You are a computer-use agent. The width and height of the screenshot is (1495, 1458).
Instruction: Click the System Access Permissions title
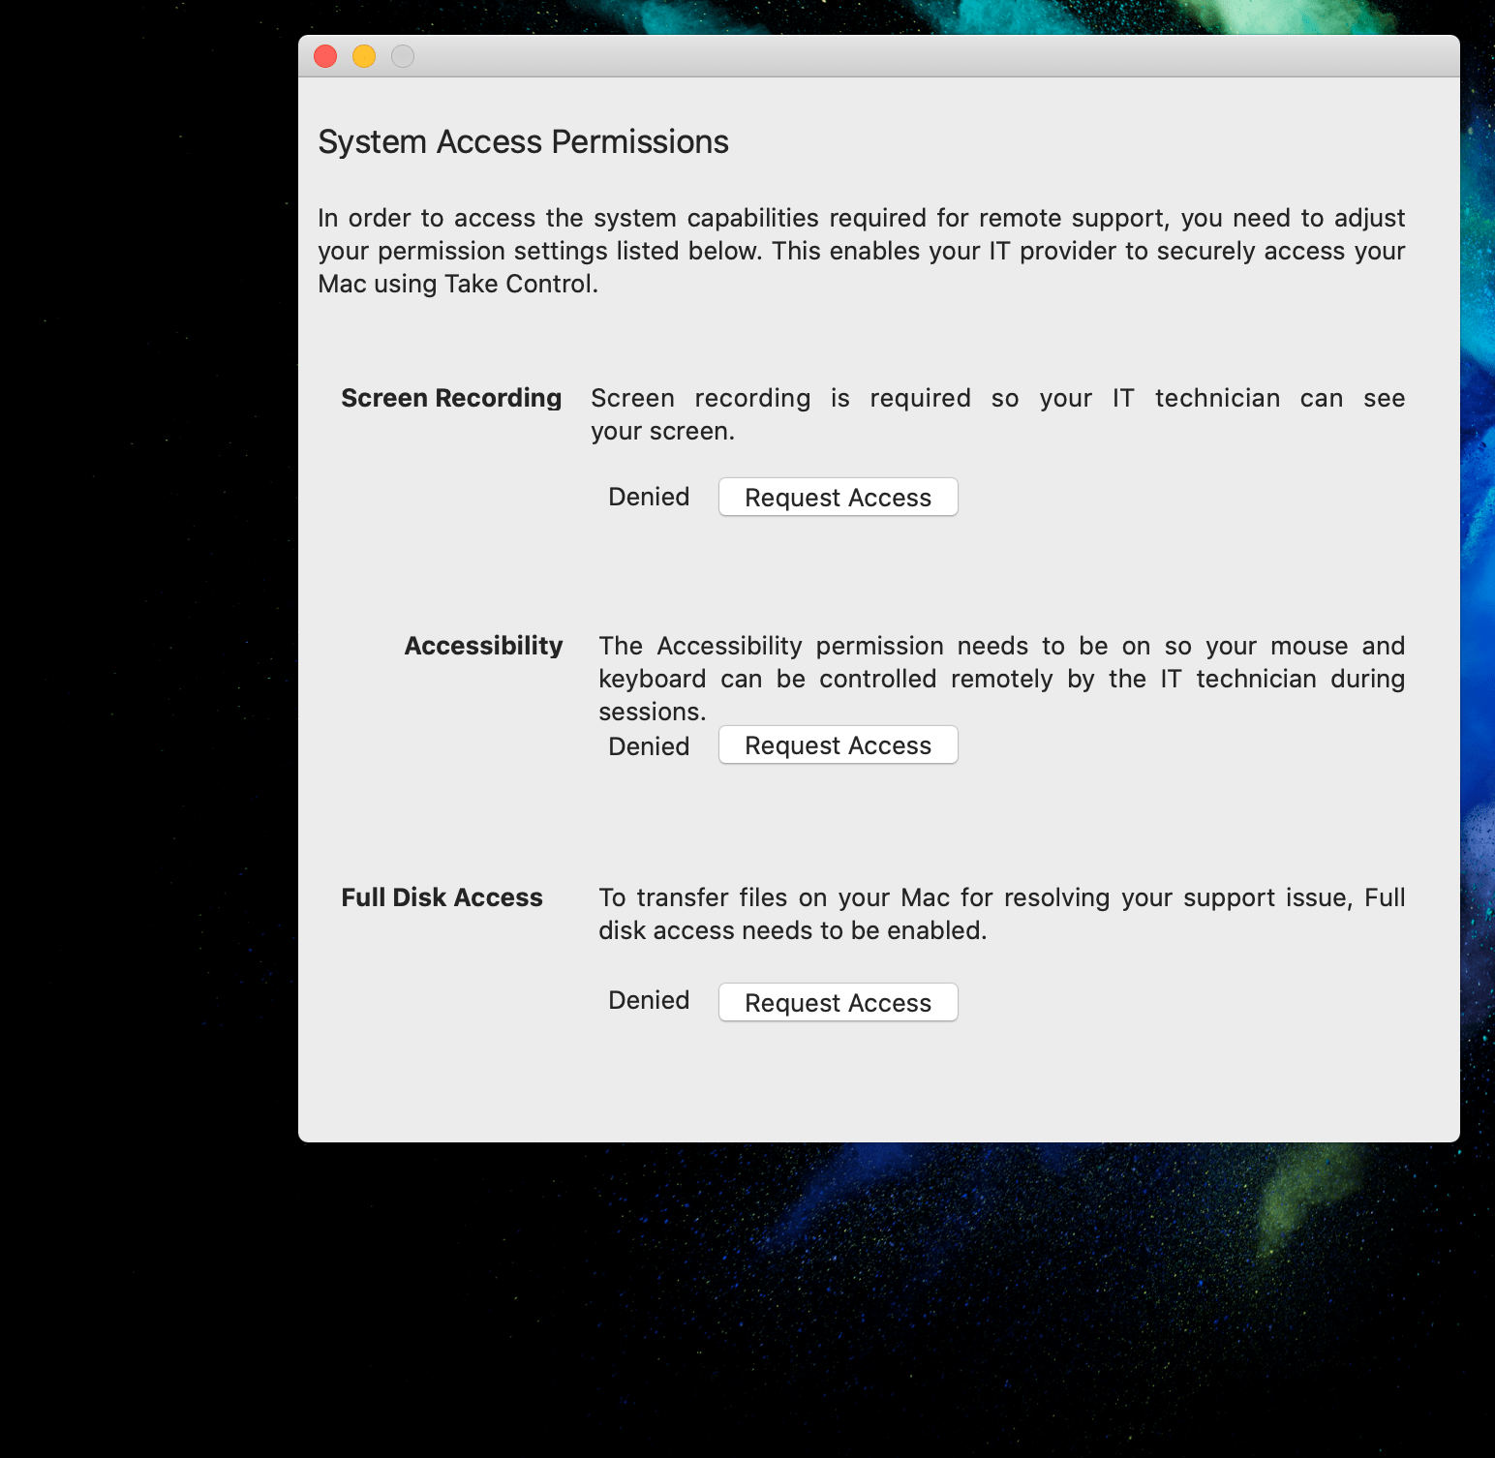523,141
